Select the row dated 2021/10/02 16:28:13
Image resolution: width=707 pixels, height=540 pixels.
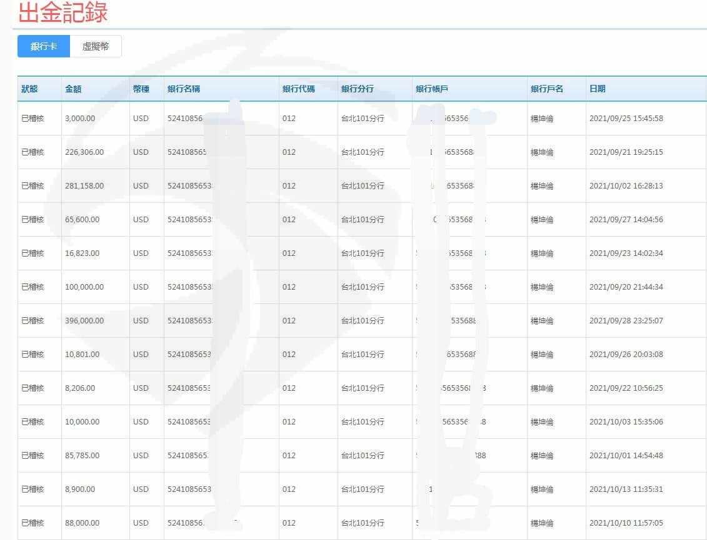click(626, 186)
